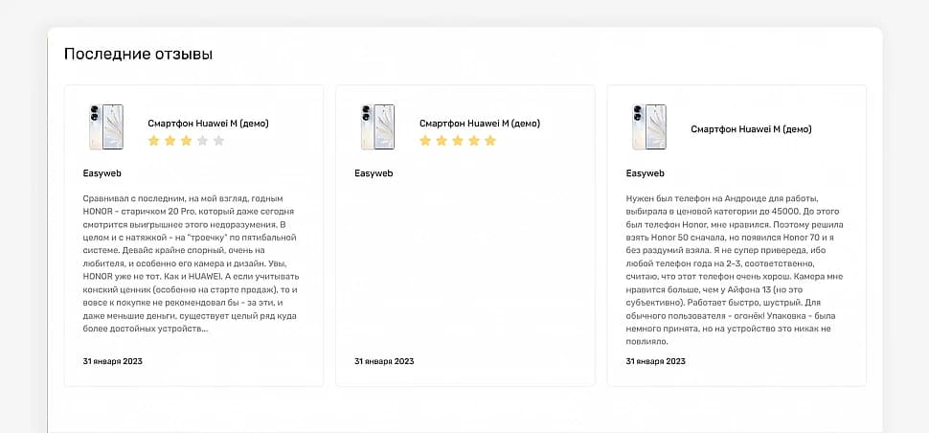Viewport: 929px width, 433px height.
Task: Click Easyweb author name in third review
Action: (646, 173)
